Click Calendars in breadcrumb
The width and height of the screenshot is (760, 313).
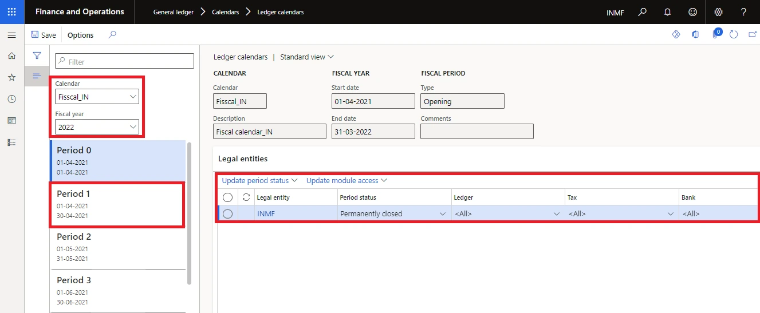pos(225,12)
